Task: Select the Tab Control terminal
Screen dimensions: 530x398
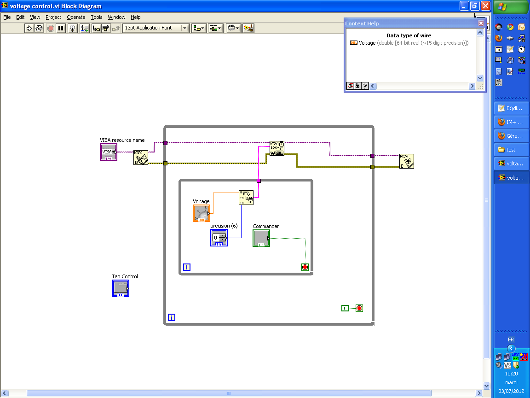Action: tap(121, 288)
